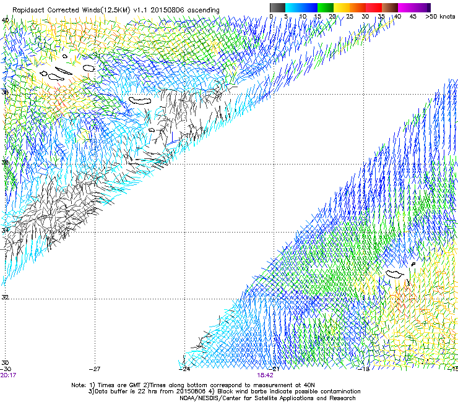
Task: Click the cyan-blue 5-15 knots color band
Action: coord(301,7)
